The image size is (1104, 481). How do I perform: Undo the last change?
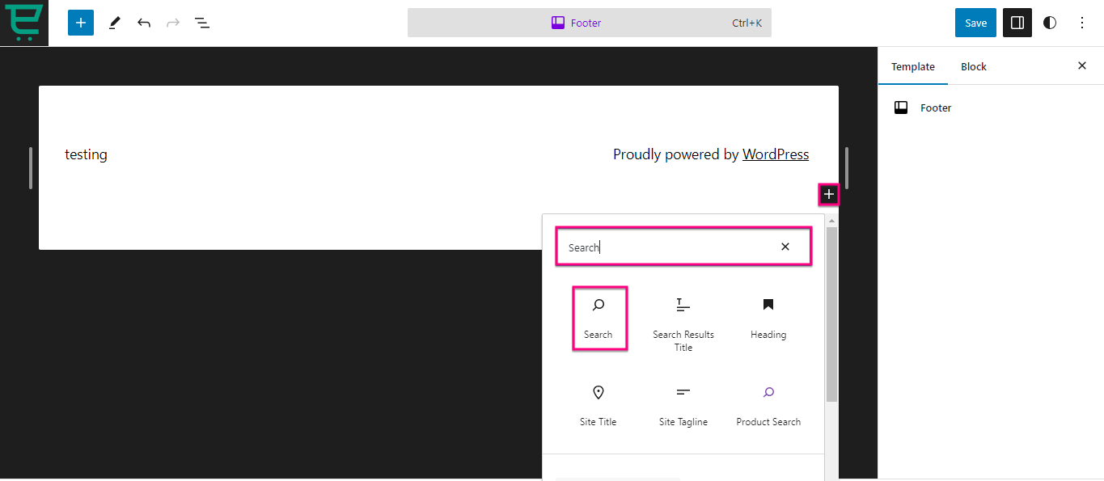[x=144, y=23]
